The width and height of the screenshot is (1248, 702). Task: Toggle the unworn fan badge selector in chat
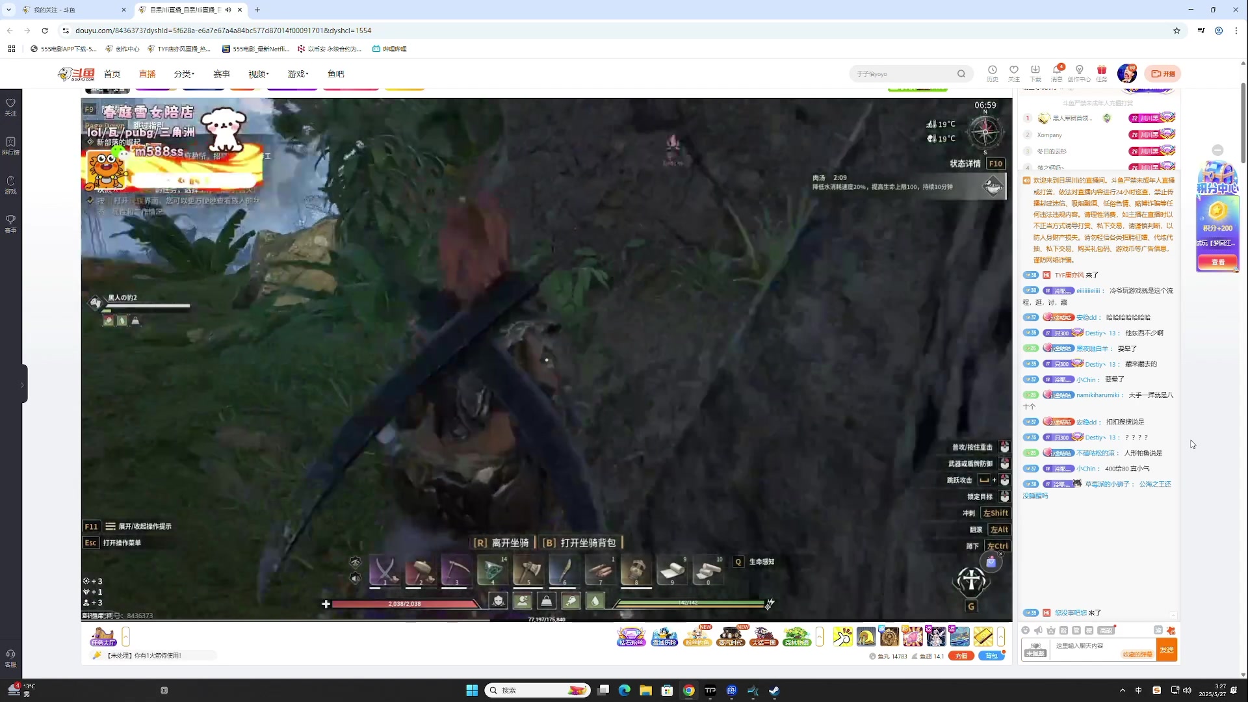pos(1035,649)
